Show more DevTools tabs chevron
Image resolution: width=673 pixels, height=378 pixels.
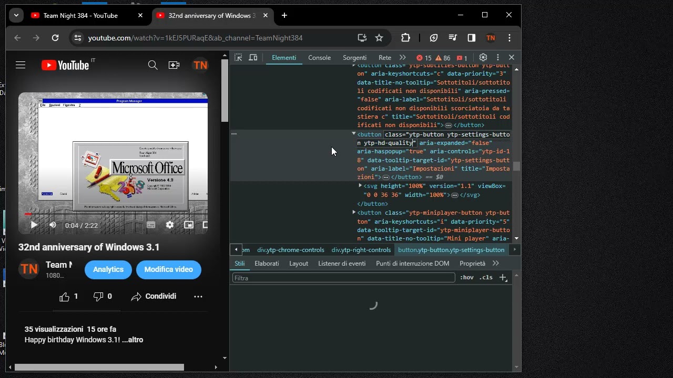coord(403,58)
